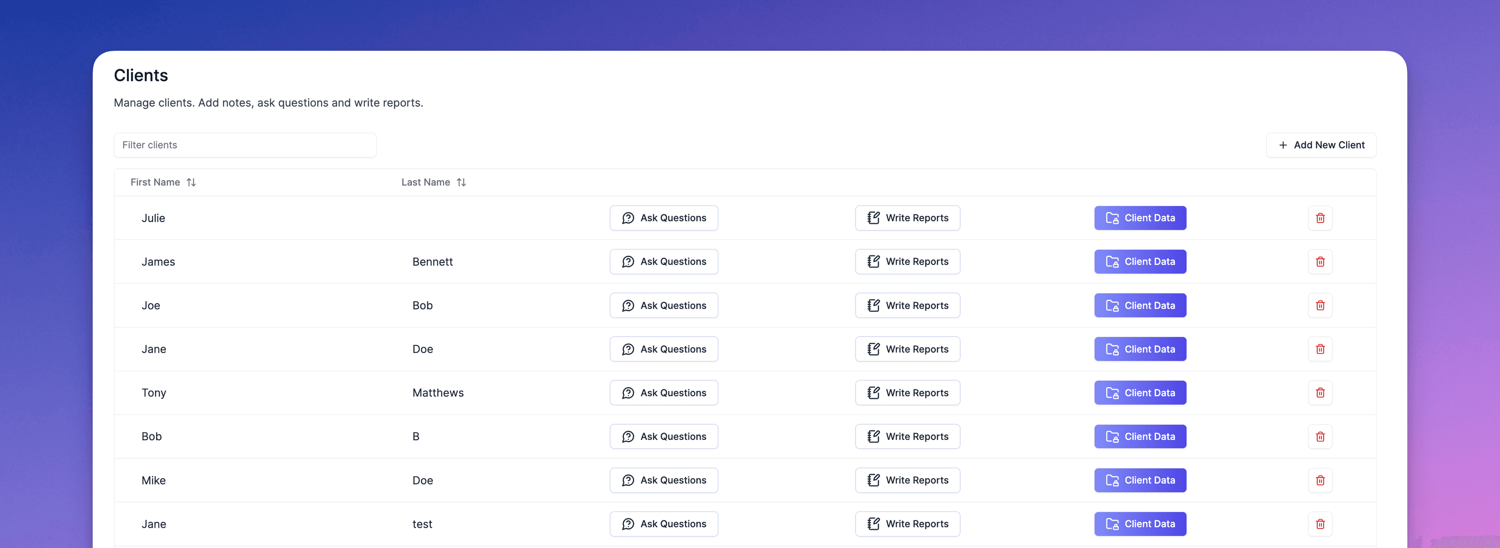This screenshot has height=548, width=1500.
Task: Click into the Filter clients field
Action: click(245, 145)
